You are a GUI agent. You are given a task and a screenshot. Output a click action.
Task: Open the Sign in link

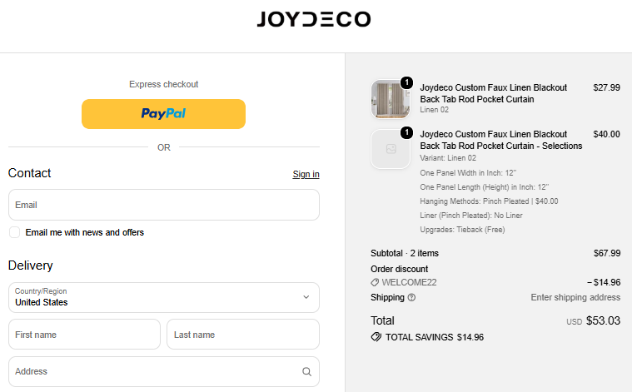point(306,174)
